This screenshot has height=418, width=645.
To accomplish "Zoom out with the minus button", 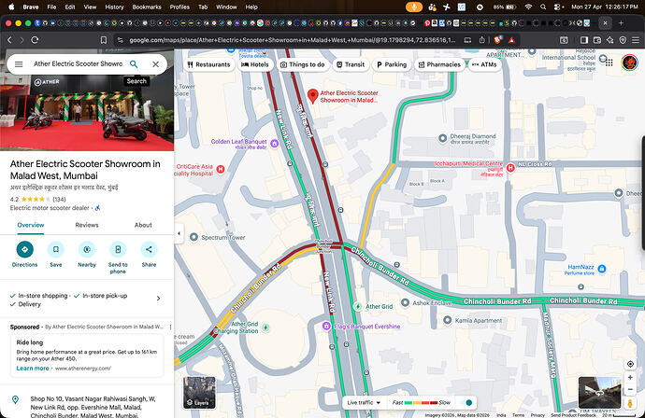I will click(x=630, y=389).
